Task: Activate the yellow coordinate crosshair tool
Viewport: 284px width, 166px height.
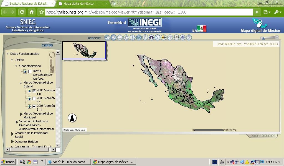Action: click(164, 37)
